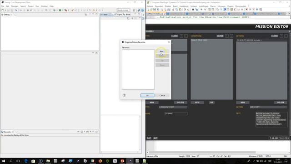The width and height of the screenshot is (291, 164).
Task: Click the Save icon in the Notepad++ toolbar
Action: (x=155, y=10)
